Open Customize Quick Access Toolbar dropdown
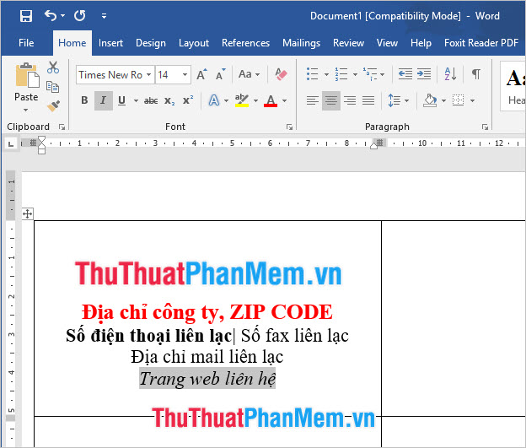 click(104, 16)
